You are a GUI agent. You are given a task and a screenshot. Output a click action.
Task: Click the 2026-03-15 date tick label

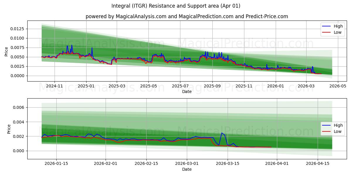pos(228,164)
